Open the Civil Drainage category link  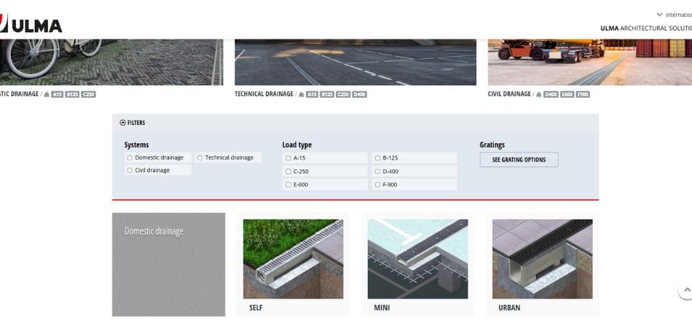509,94
